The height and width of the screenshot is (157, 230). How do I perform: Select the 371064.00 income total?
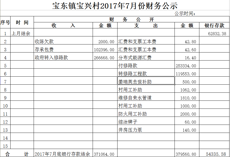(x=105, y=153)
